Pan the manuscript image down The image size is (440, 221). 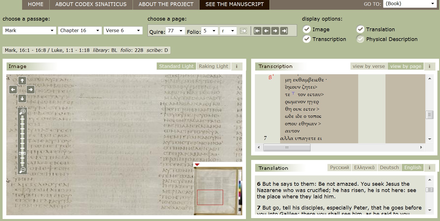click(22, 99)
